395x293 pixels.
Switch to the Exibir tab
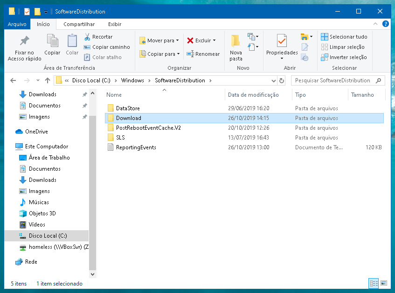tap(115, 24)
